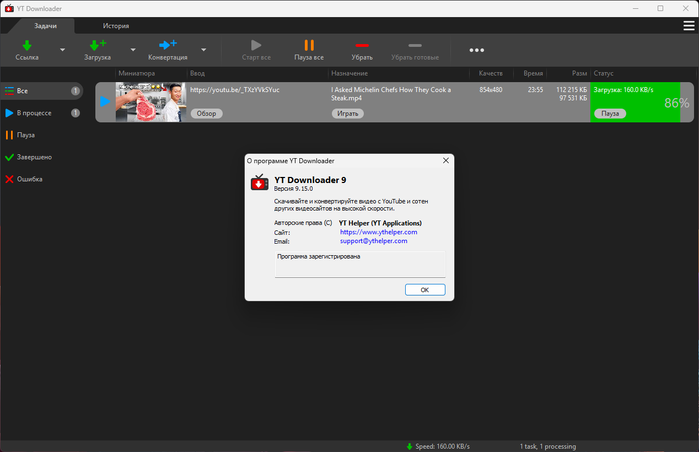Viewport: 699px width, 452px height.
Task: Click the Загрузка multi-download icon
Action: click(x=98, y=45)
